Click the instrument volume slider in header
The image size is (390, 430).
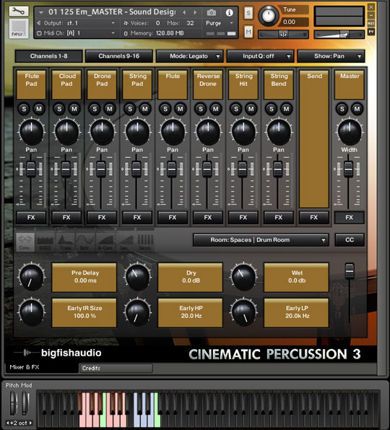click(339, 35)
